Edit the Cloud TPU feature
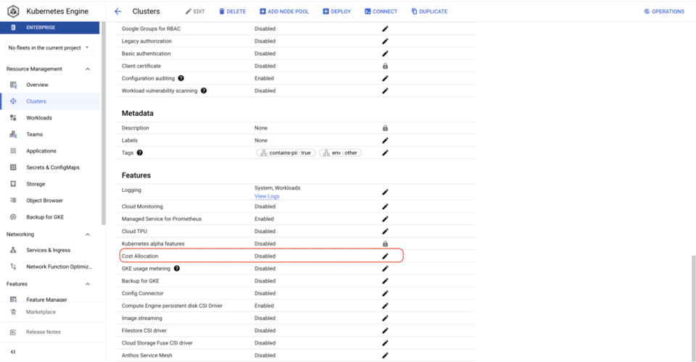Screen dimensions: 696x362 point(385,231)
